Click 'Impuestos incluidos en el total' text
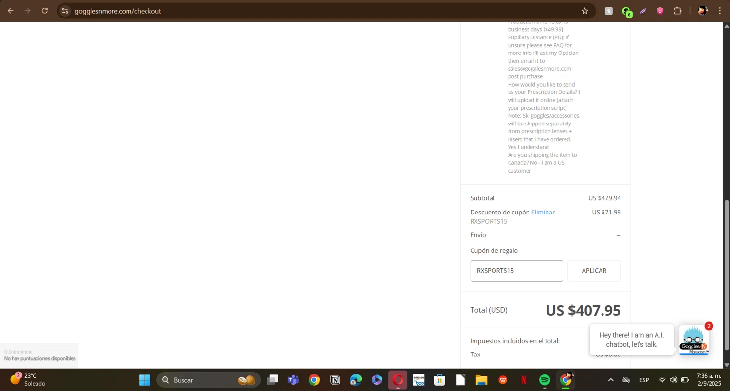 515,341
